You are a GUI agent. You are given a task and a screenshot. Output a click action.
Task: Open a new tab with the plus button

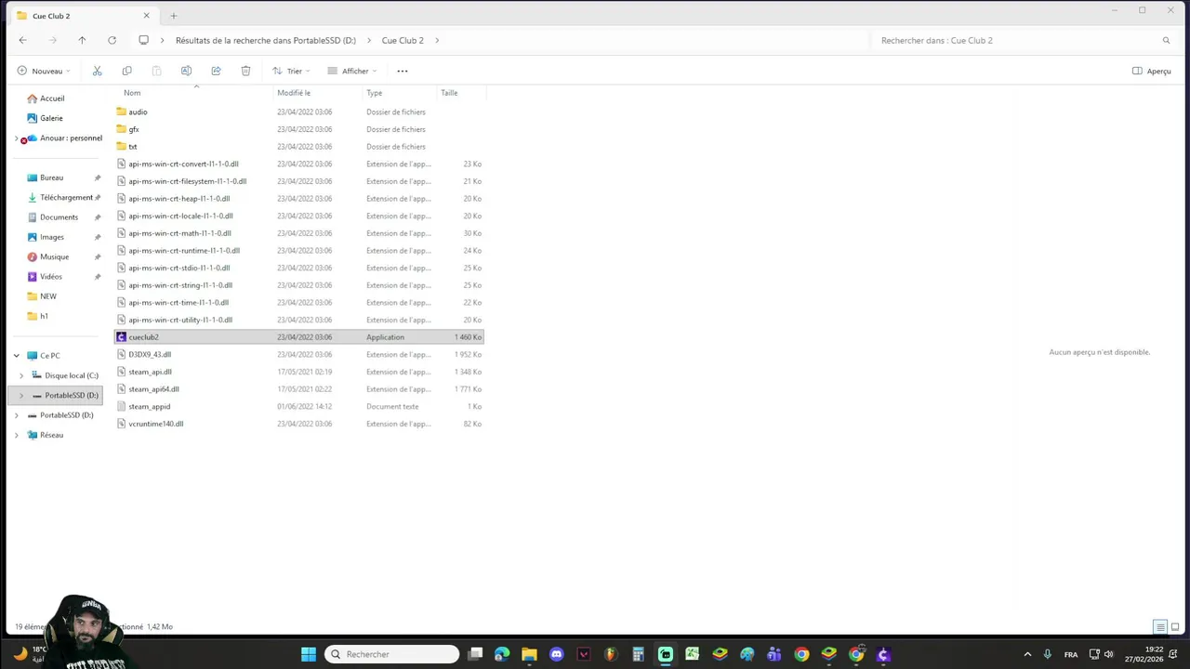pos(173,15)
